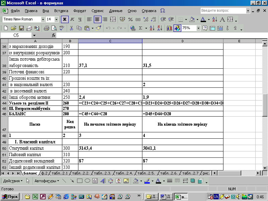Screen dimensions: 268x201
Task: Expand the AutoSum functions arrow
Action: pyautogui.click(x=146, y=28)
